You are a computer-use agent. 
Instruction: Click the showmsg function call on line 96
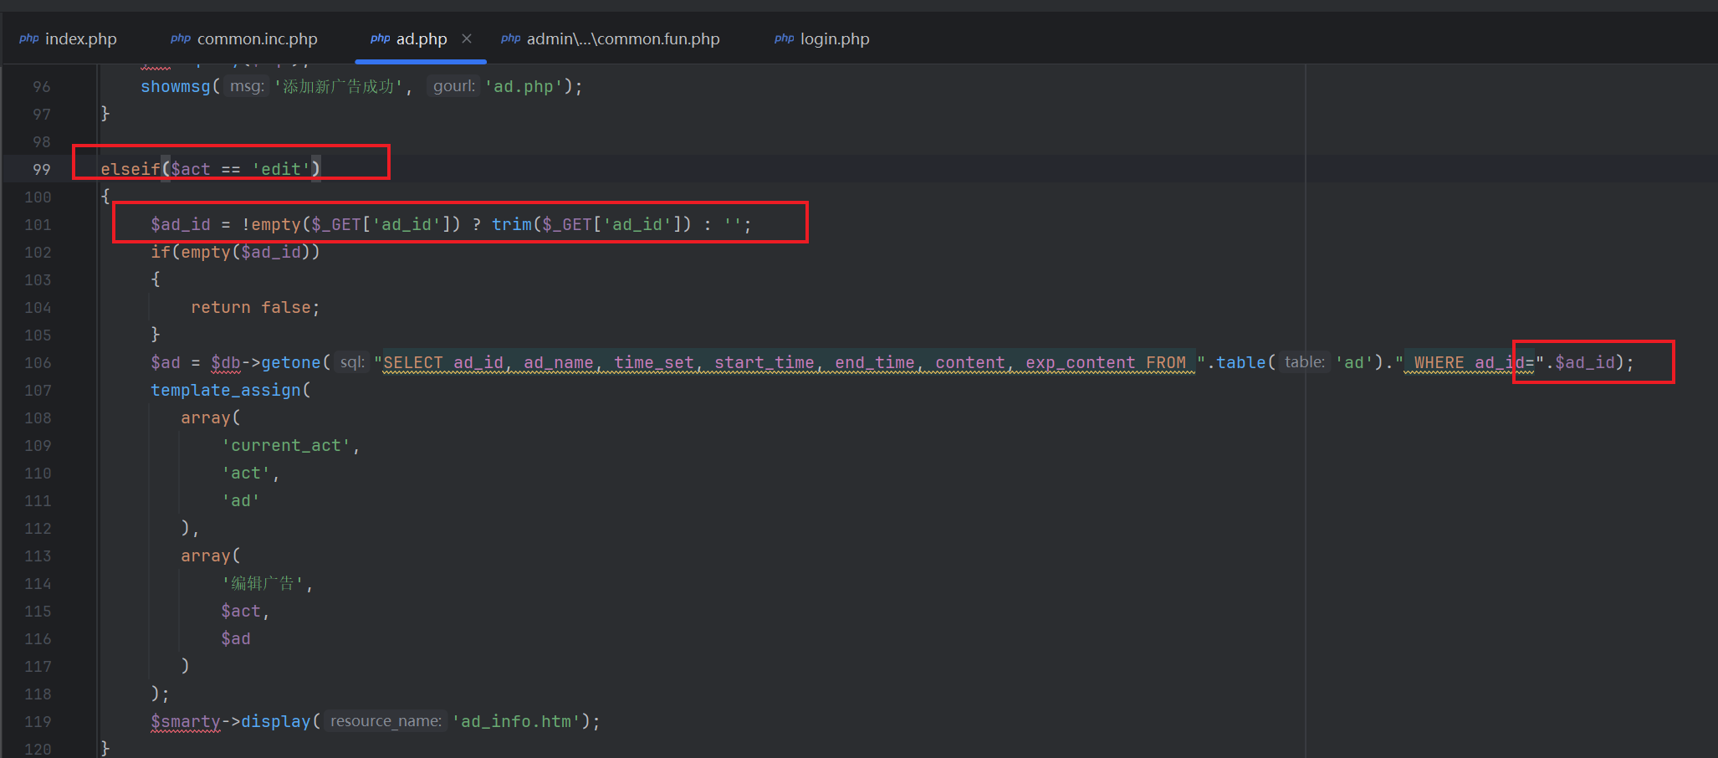pos(176,86)
